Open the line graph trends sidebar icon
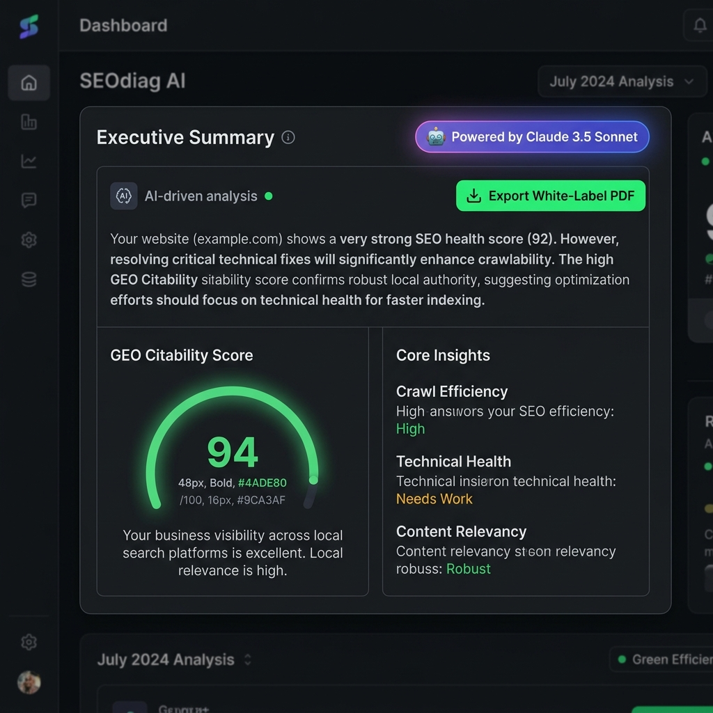This screenshot has height=713, width=713. coord(29,161)
